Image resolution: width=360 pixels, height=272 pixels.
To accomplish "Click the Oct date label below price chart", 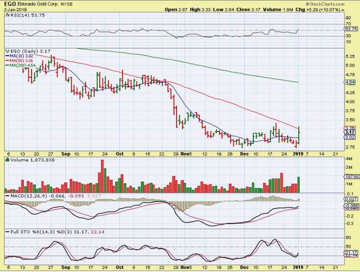I will (119, 154).
